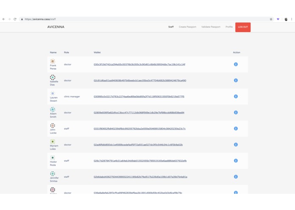Open info for Adam Smith
Viewport: 295px width, 210px height.
click(x=236, y=113)
